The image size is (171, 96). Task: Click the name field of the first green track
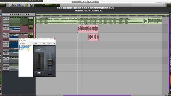coord(6,17)
